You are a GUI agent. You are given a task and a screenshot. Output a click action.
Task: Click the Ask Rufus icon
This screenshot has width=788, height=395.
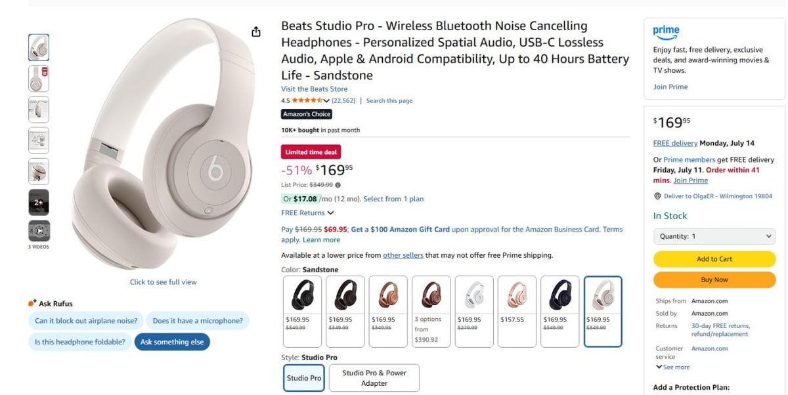(32, 303)
